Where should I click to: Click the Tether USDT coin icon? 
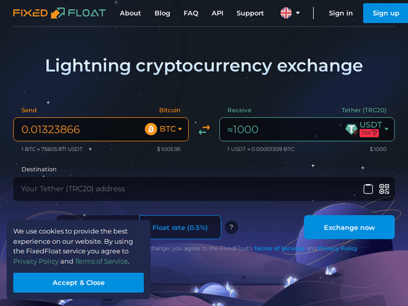click(x=351, y=129)
